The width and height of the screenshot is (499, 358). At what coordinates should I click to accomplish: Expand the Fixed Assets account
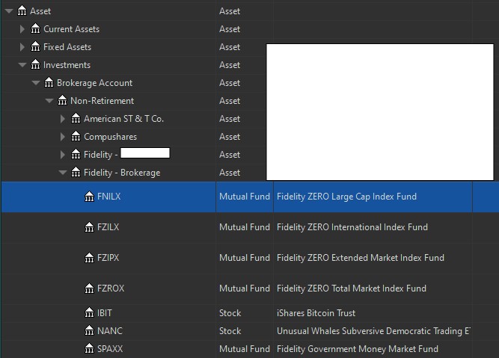(x=22, y=47)
